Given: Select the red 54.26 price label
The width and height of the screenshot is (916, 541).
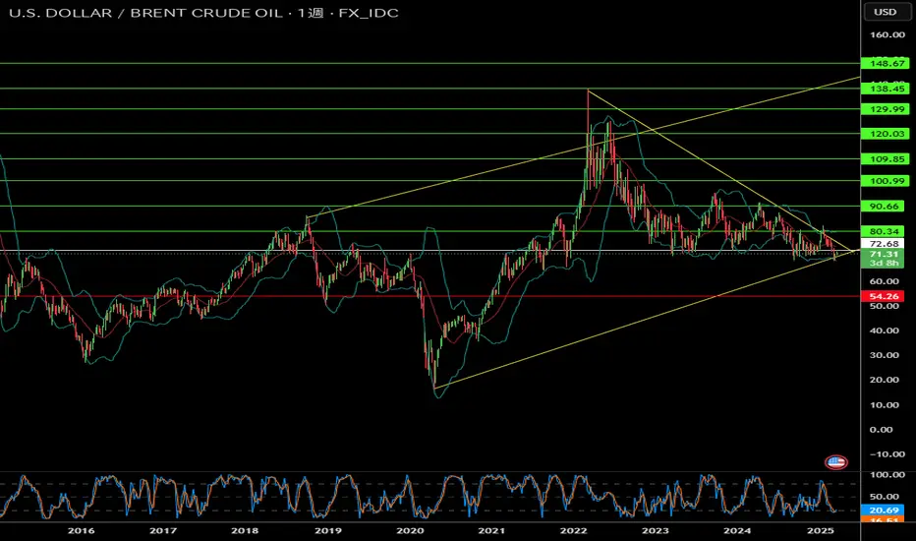Looking at the screenshot, I should coord(883,296).
